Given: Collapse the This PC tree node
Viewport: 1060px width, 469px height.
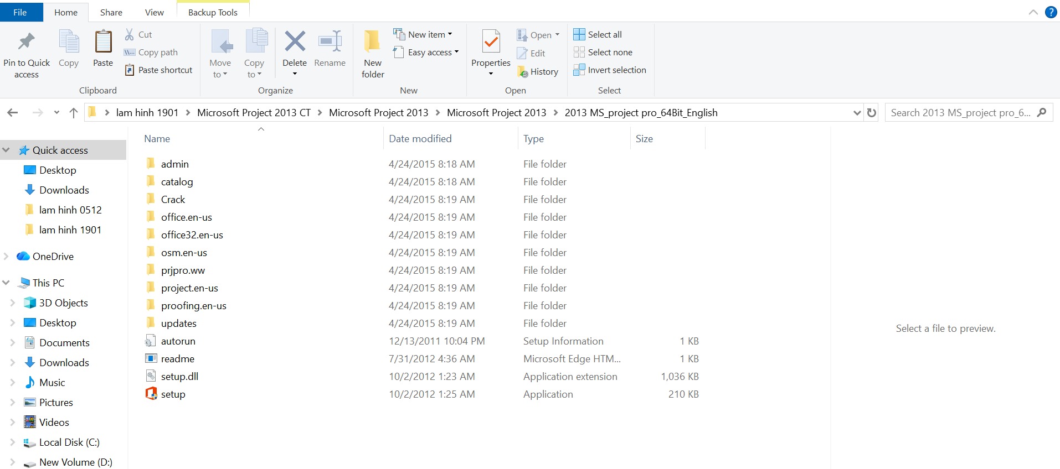Looking at the screenshot, I should pyautogui.click(x=6, y=283).
